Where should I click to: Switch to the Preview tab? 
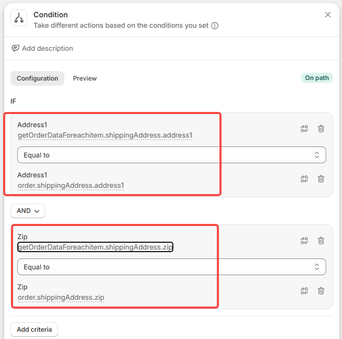pyautogui.click(x=85, y=78)
